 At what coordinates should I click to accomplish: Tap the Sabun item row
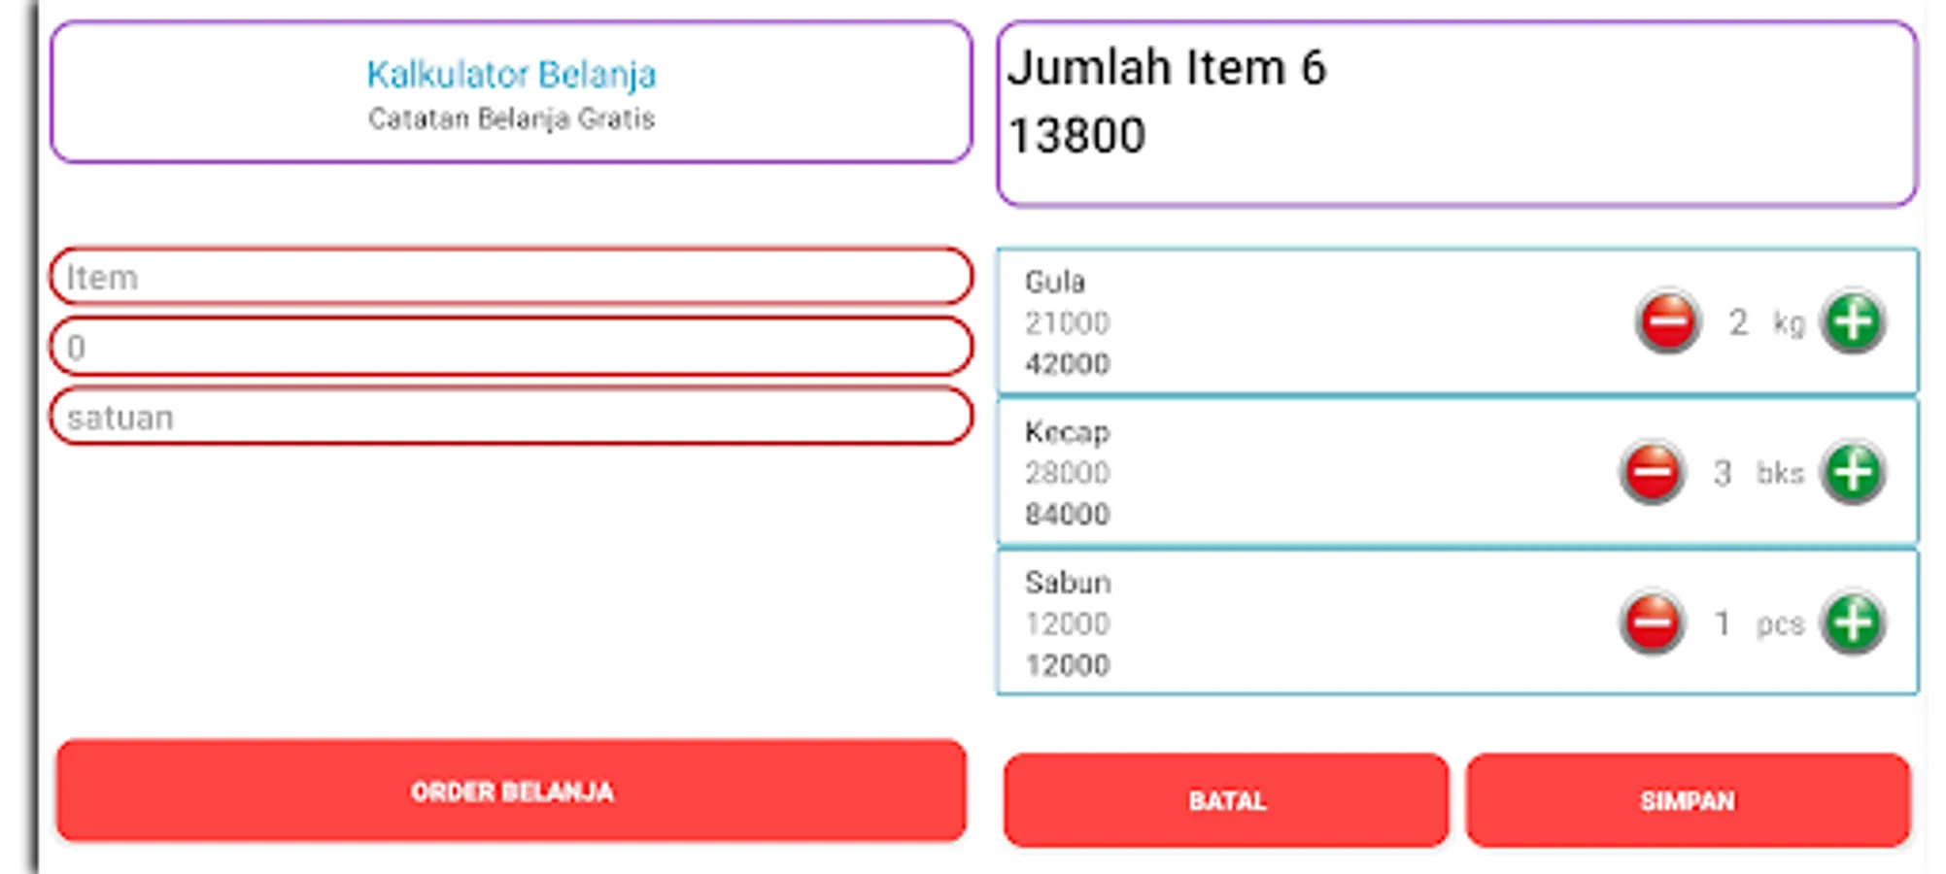(x=1312, y=622)
